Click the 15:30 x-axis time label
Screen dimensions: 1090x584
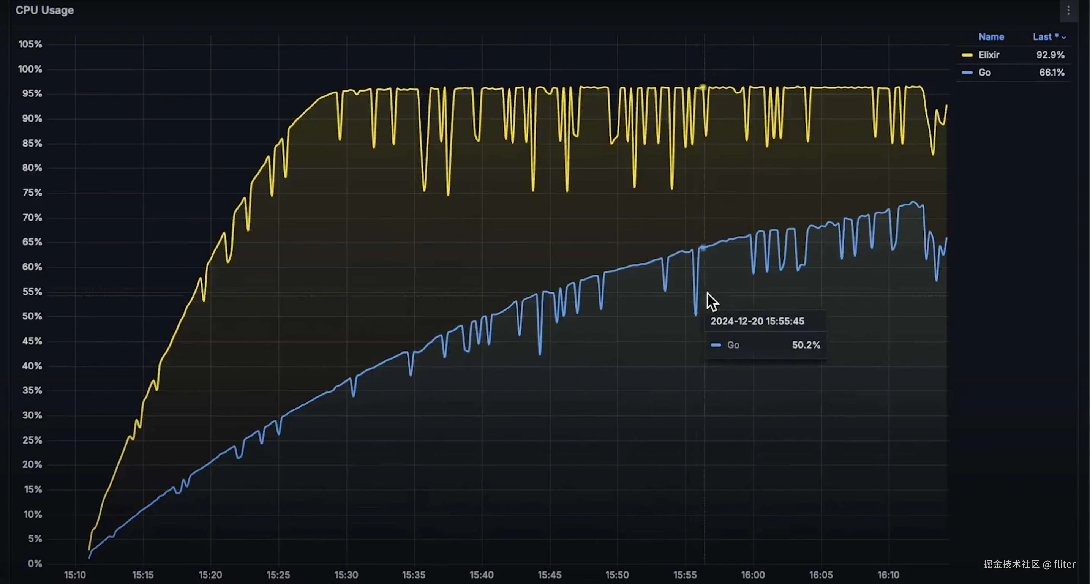click(x=346, y=575)
